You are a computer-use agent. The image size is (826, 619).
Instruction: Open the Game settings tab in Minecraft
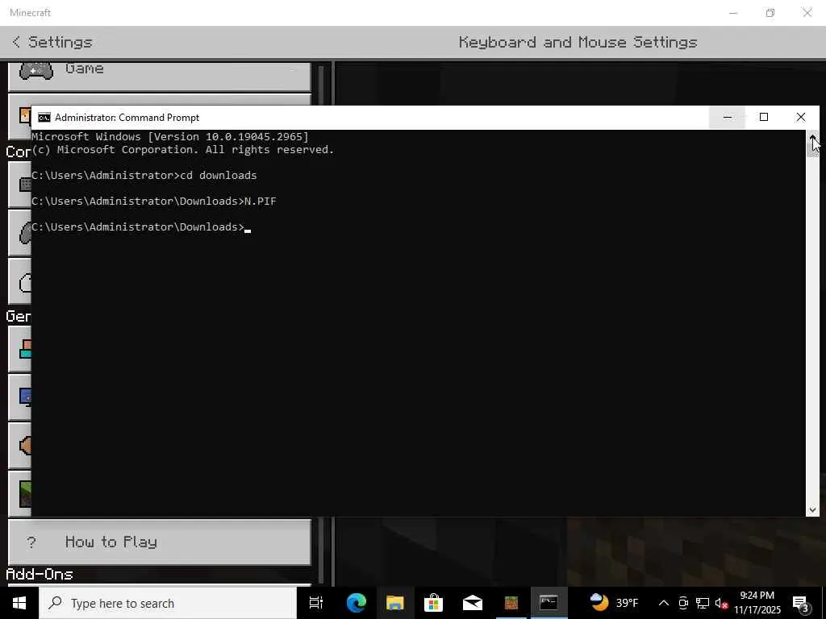[x=160, y=77]
